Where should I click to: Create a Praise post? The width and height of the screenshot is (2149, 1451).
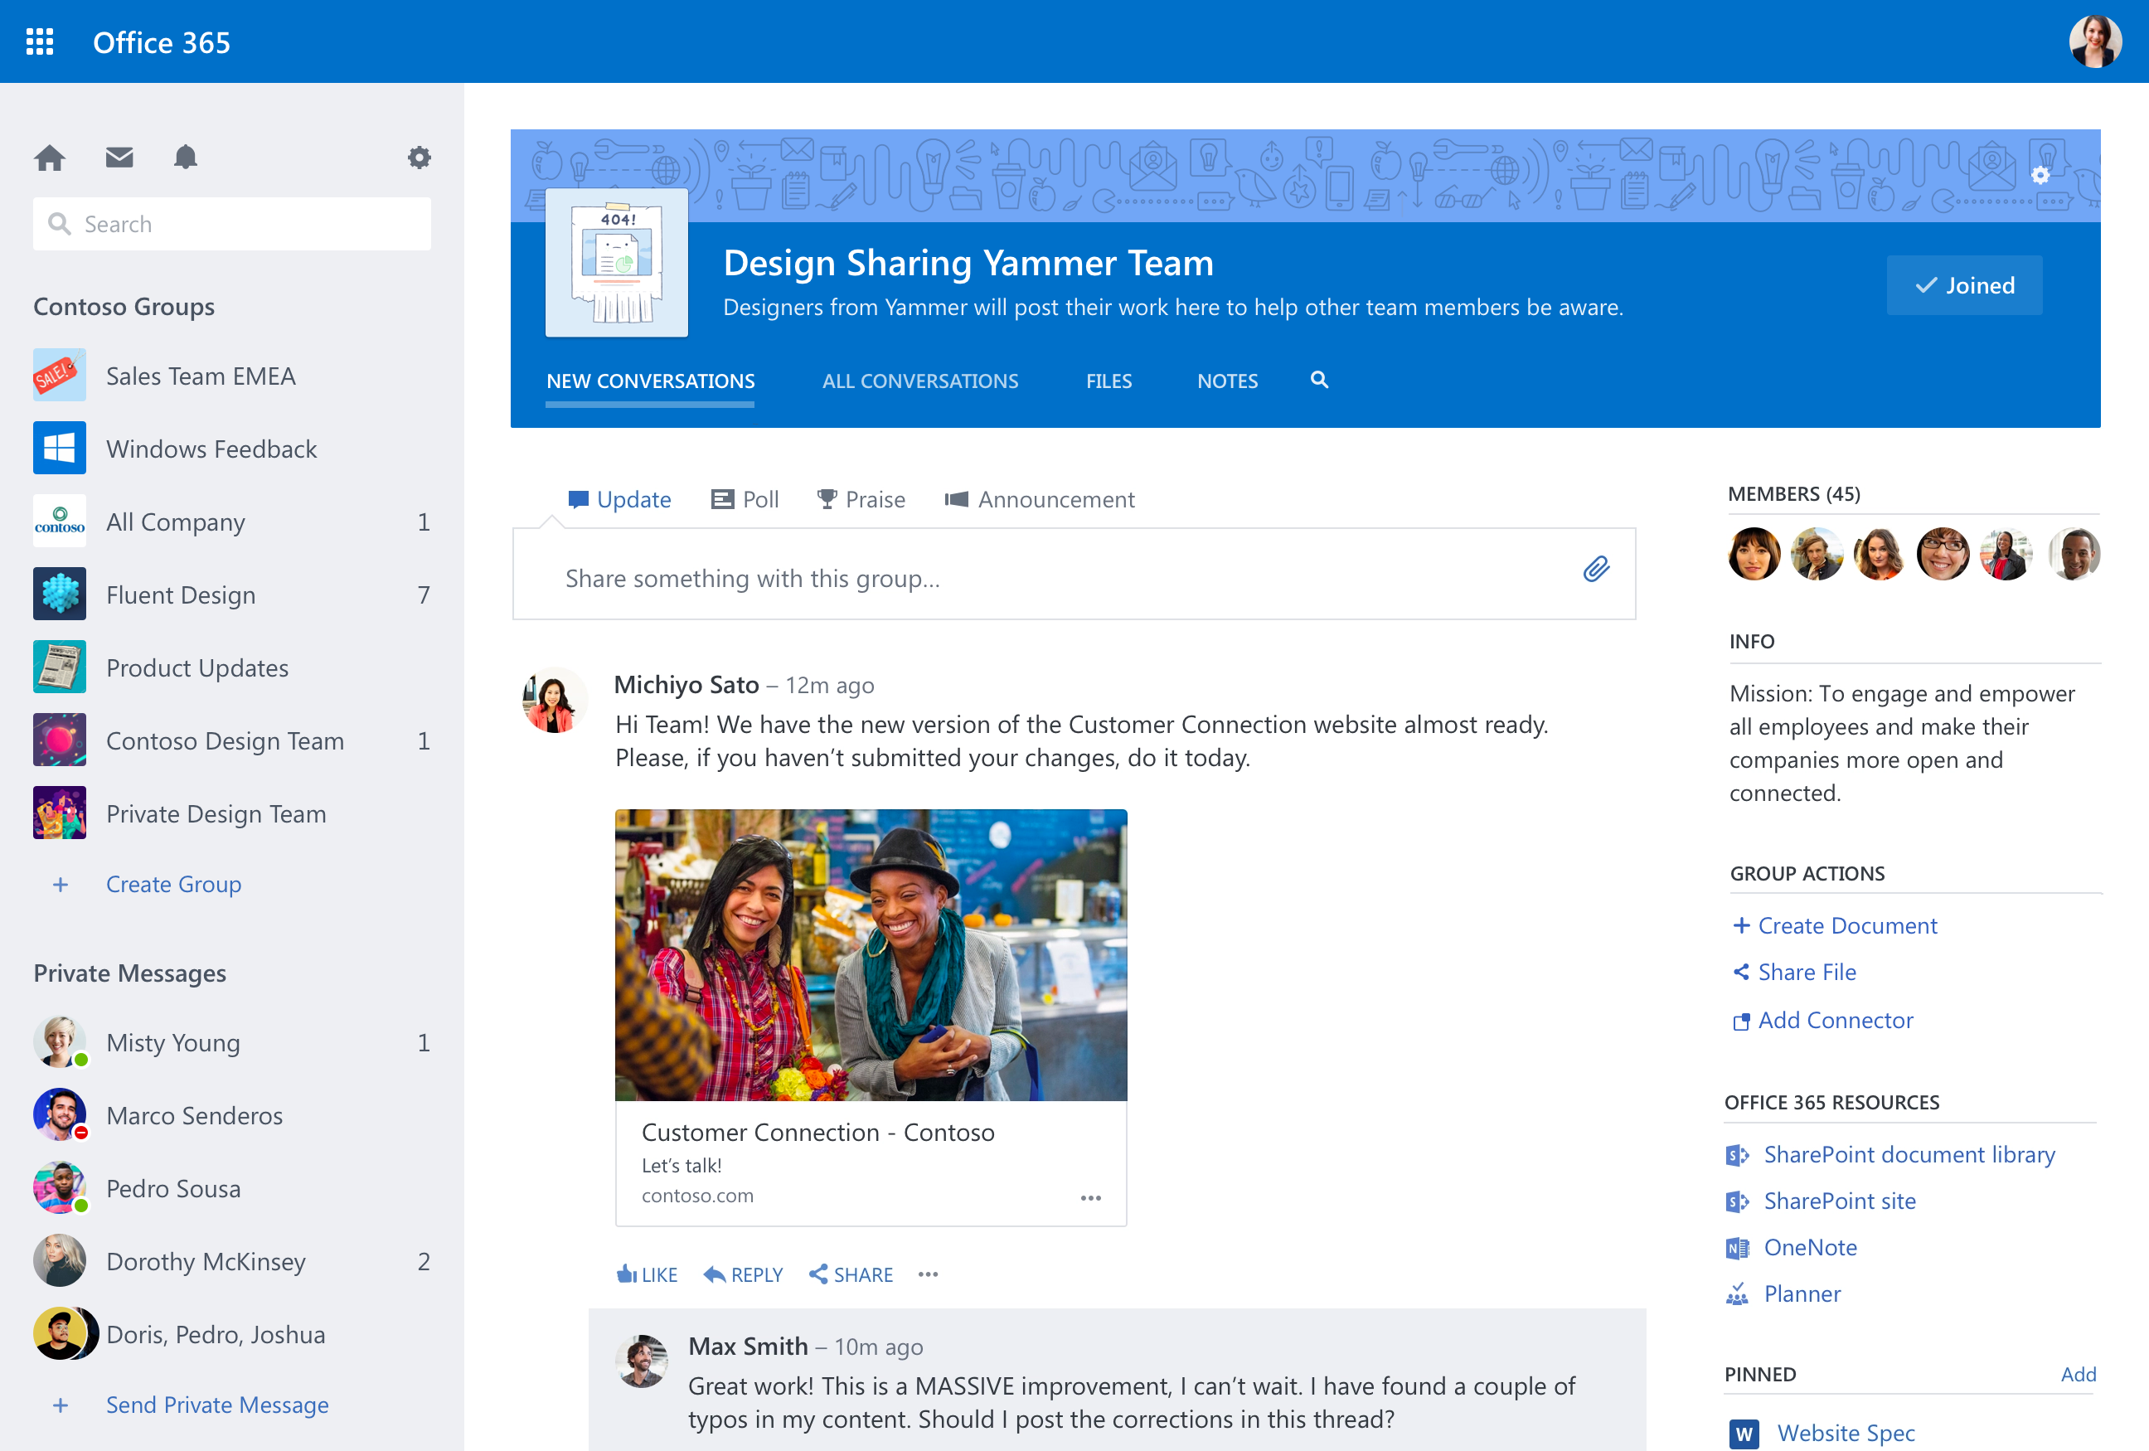860,498
